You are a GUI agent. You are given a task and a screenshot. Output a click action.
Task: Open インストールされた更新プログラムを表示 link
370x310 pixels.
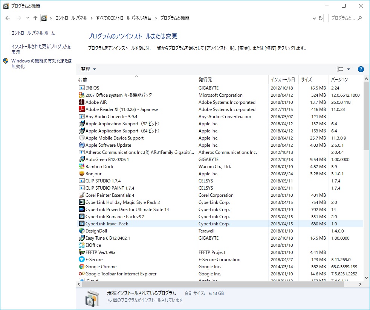(x=41, y=49)
